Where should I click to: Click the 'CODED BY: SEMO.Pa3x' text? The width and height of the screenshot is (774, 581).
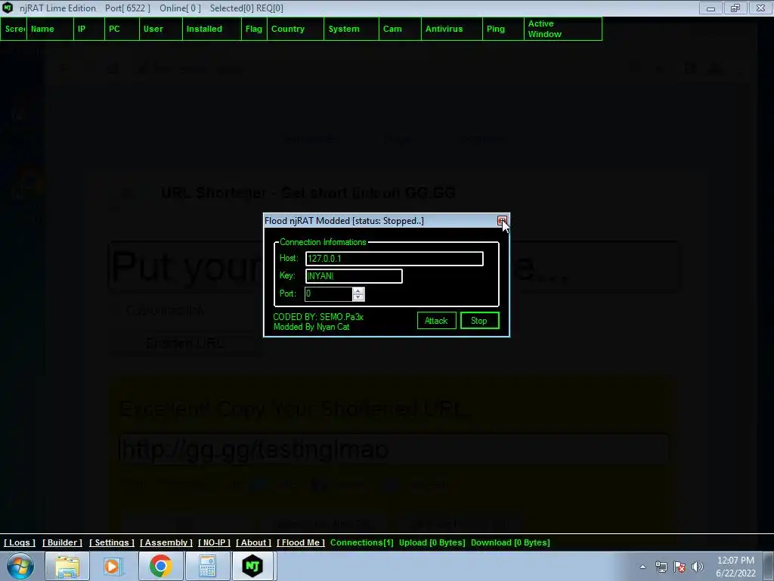[x=318, y=317]
